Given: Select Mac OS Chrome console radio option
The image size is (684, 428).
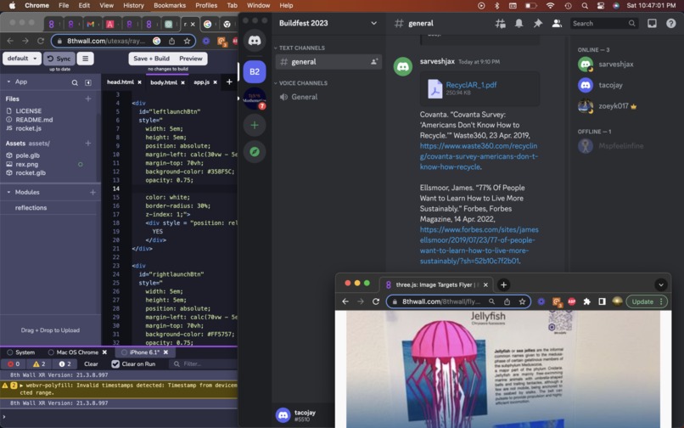Looking at the screenshot, I should pos(51,352).
